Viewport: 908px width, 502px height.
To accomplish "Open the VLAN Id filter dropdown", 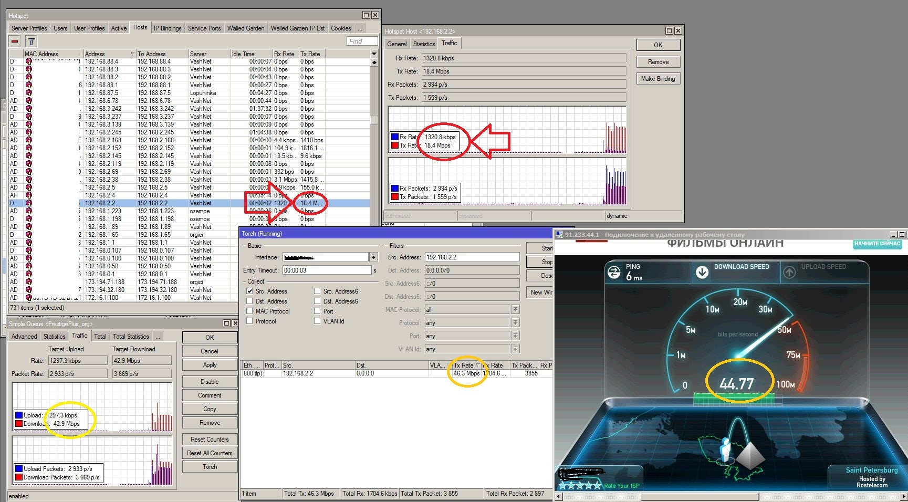I will (x=516, y=349).
